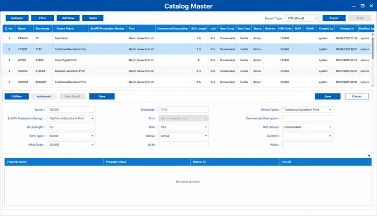This screenshot has height=216, width=377.
Task: Open the Uses tab
Action: (x=102, y=96)
